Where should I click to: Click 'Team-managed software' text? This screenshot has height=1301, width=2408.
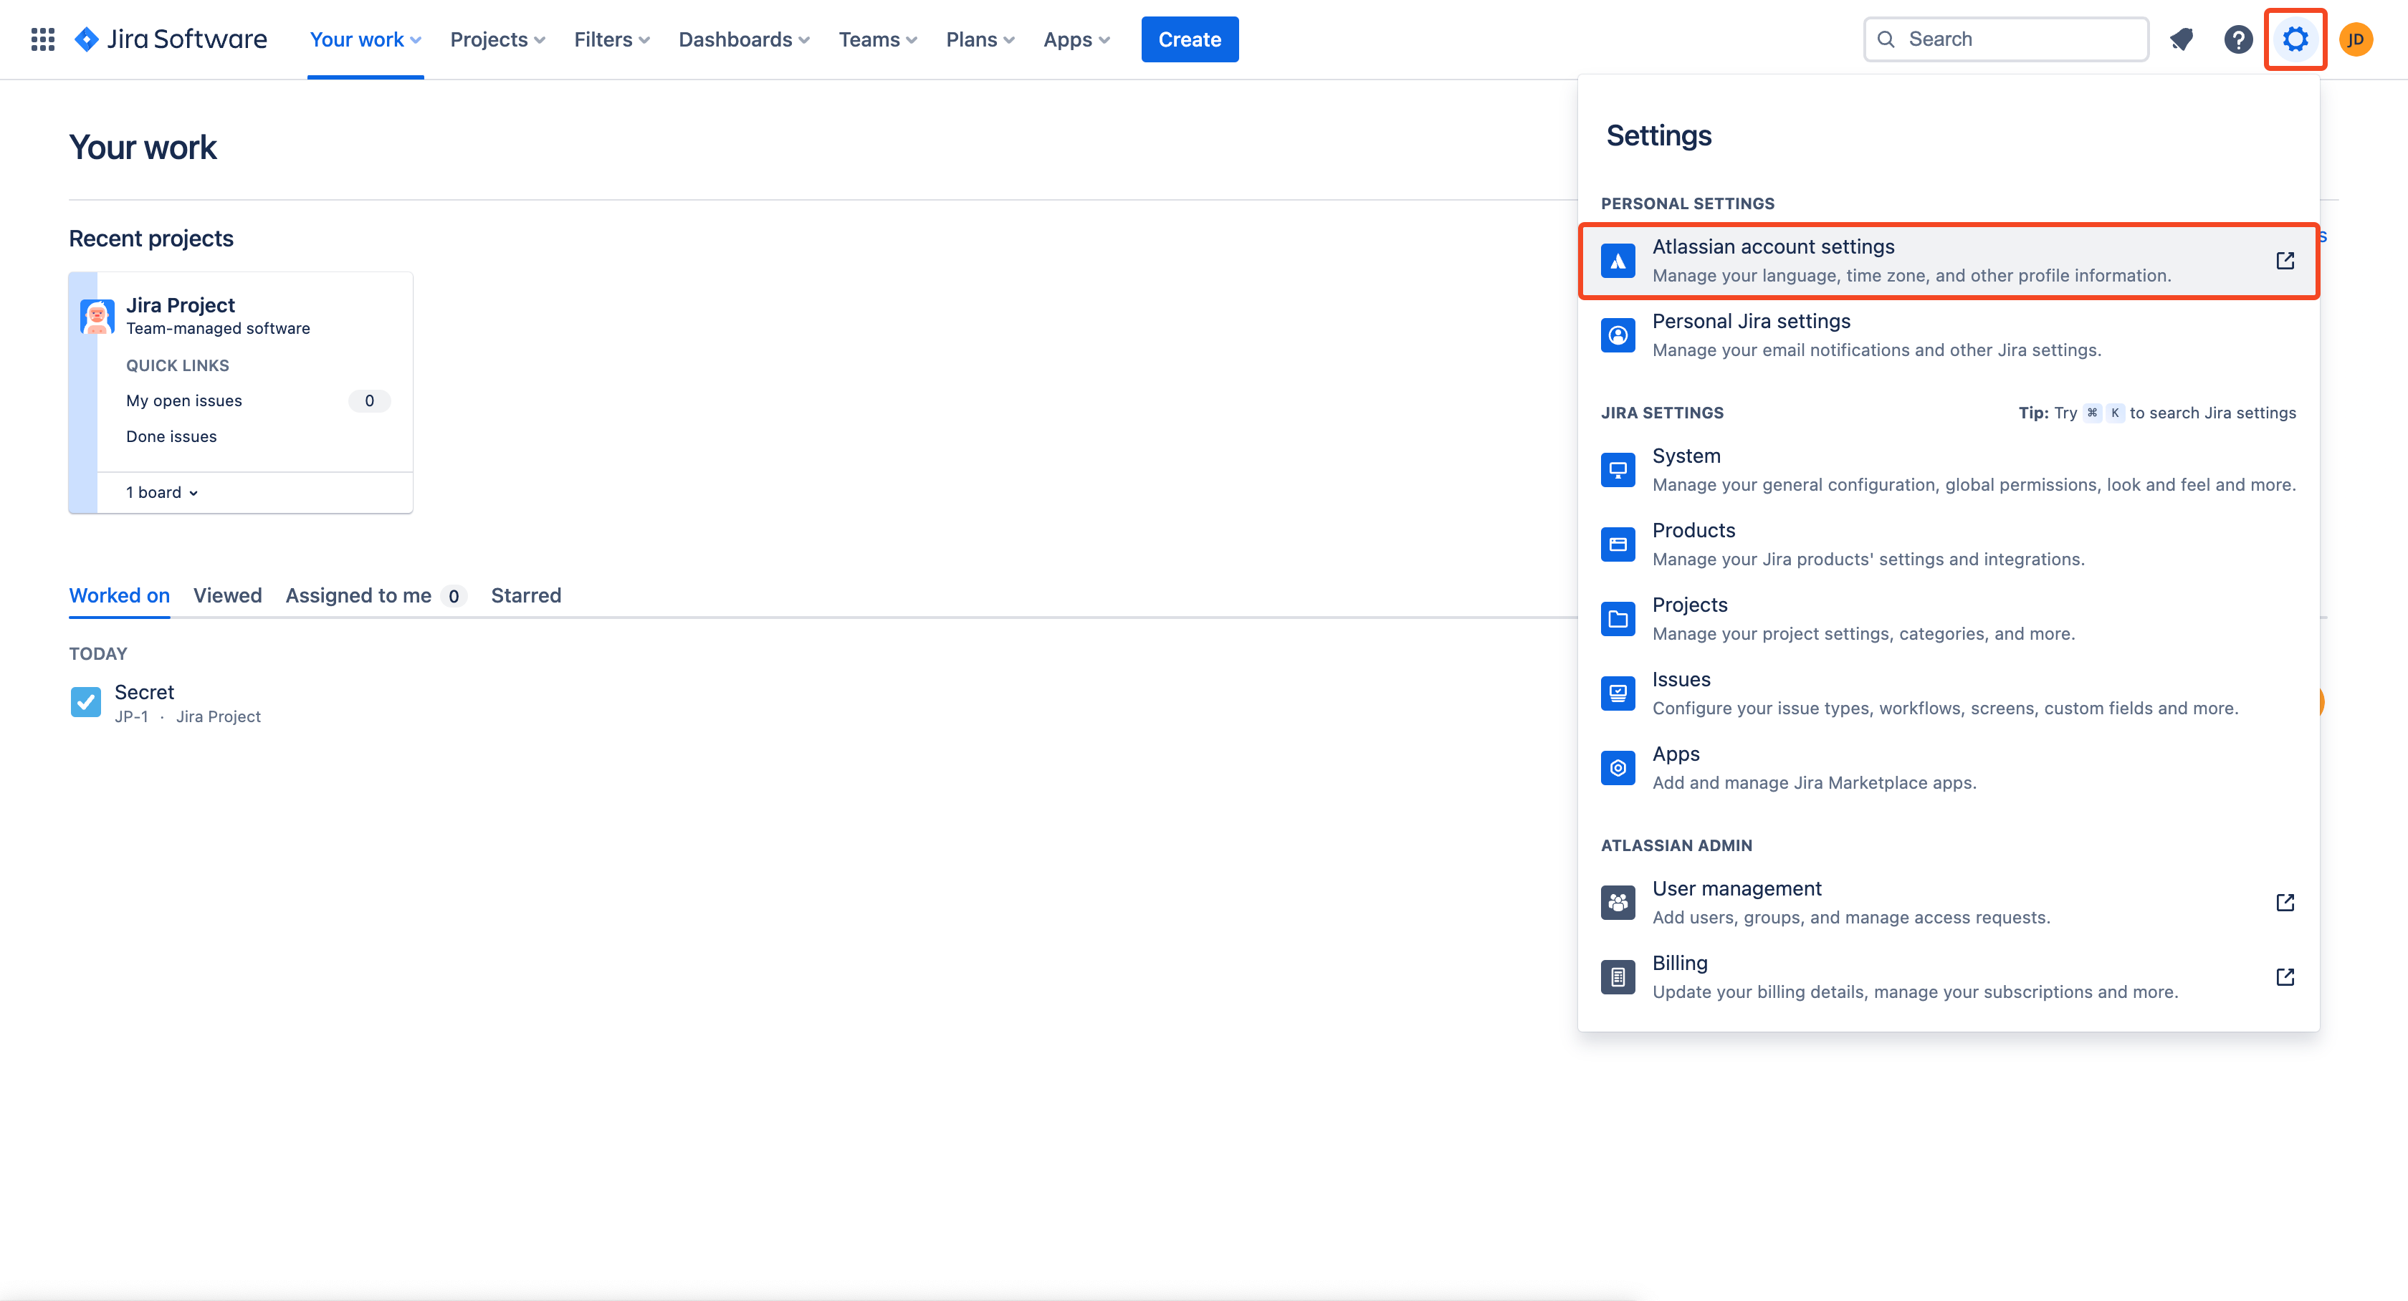tap(218, 329)
